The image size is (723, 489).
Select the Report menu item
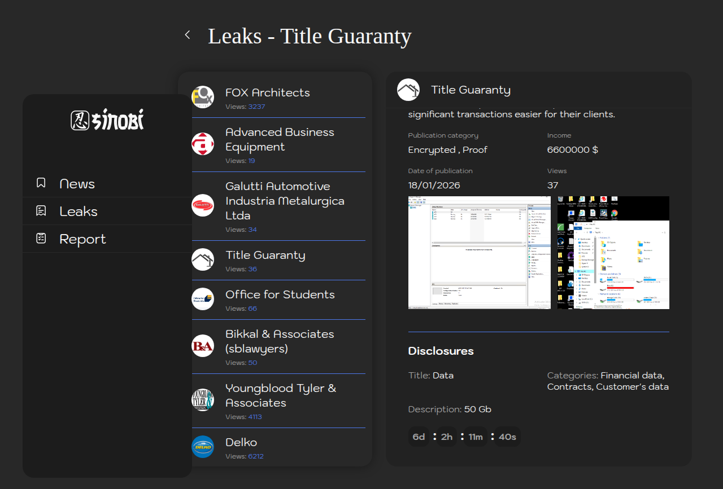82,239
